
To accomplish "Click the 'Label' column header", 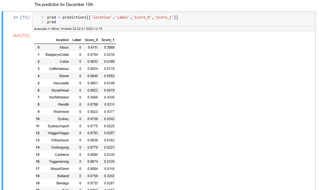I will [x=77, y=40].
